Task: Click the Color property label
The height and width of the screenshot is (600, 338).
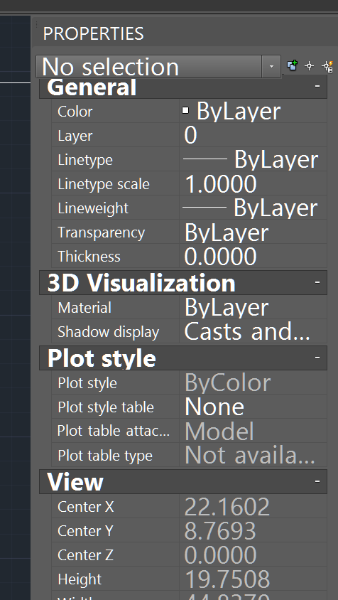Action: tap(75, 112)
